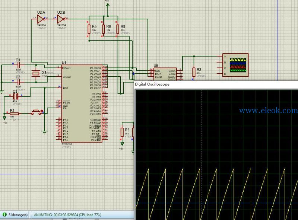Click the ground symbol below the reset circuit
Screen dimensions: 298x220
[44, 133]
